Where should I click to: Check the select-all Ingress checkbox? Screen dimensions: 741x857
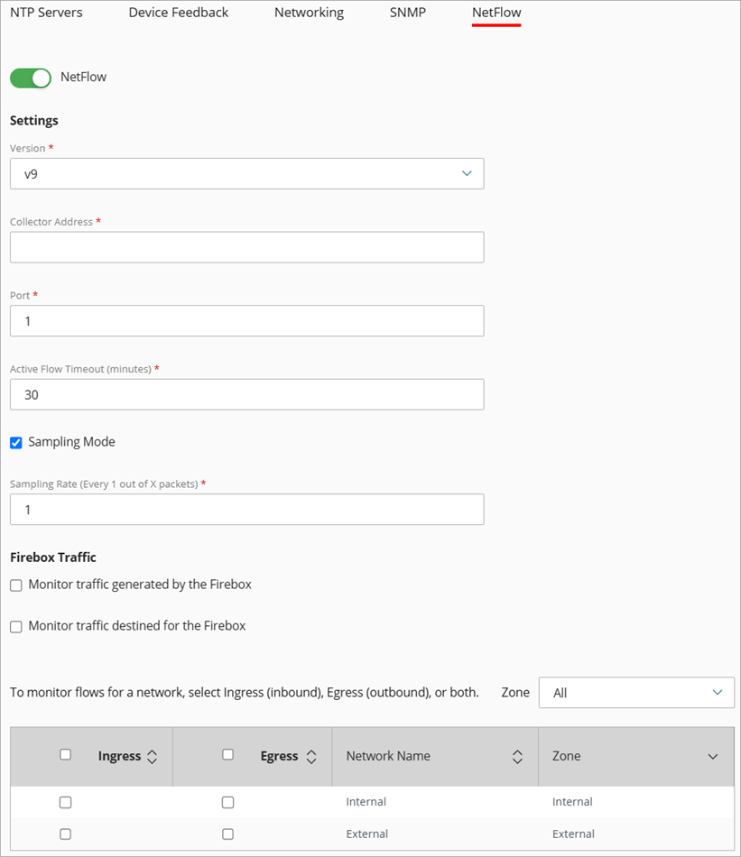coord(65,755)
